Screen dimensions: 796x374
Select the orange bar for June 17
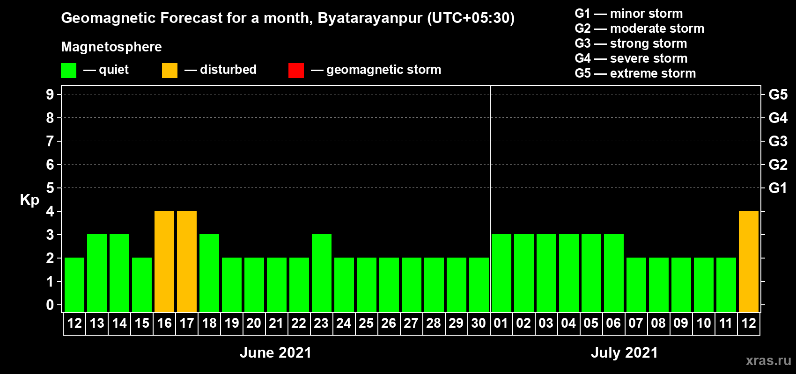(187, 262)
